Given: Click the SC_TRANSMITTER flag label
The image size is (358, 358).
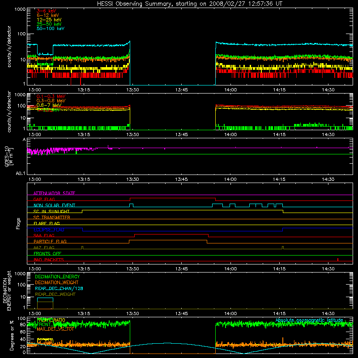Looking at the screenshot, I should pos(52,217).
